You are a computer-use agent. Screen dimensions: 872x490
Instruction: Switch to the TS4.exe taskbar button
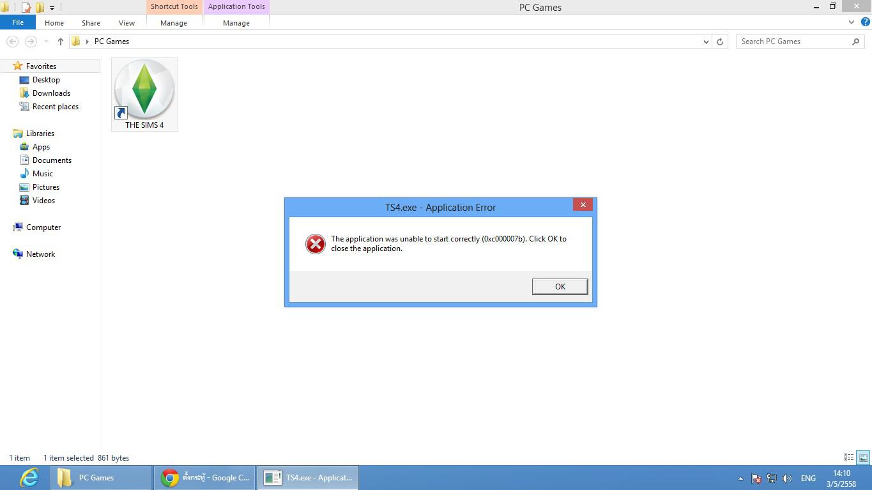[308, 478]
